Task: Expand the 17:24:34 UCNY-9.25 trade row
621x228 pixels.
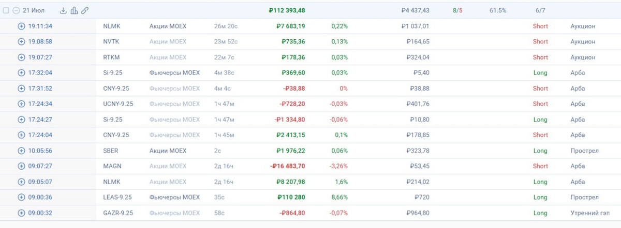Action: click(x=21, y=104)
